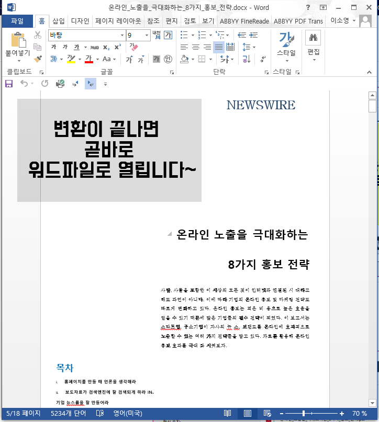
Task: Toggle align right for the paragraph
Action: [x=207, y=48]
